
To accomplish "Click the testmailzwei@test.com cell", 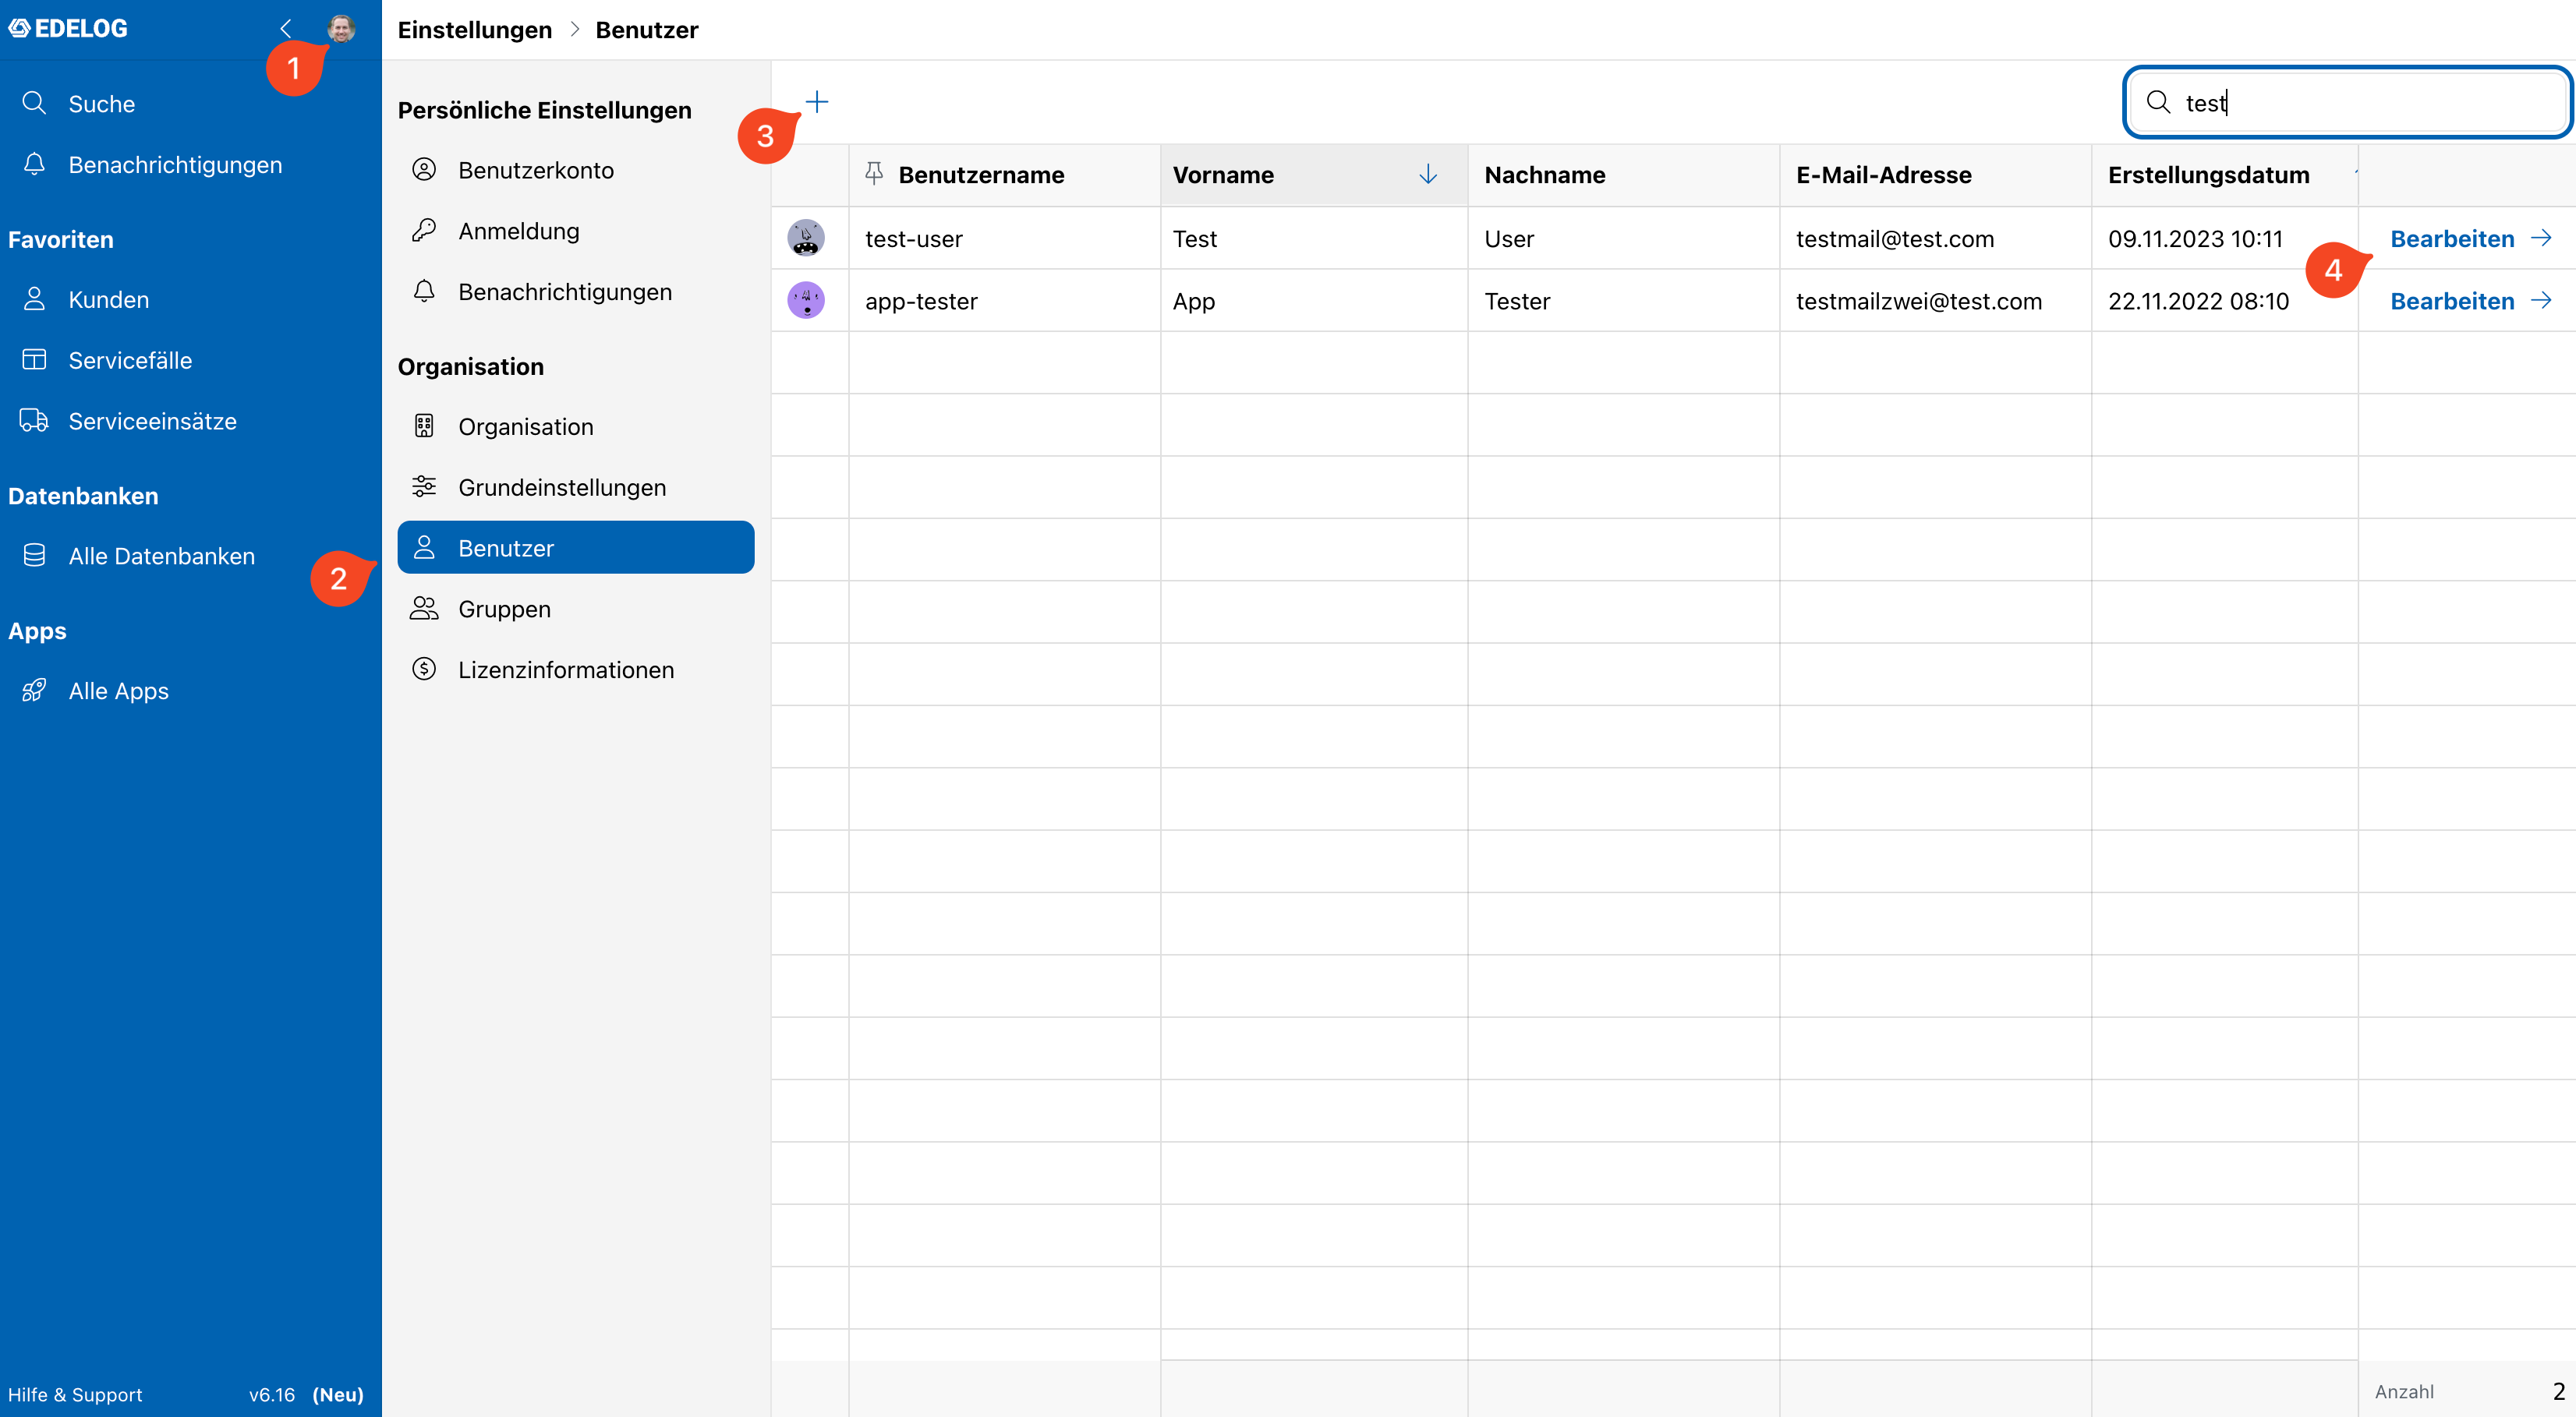I will 1935,300.
